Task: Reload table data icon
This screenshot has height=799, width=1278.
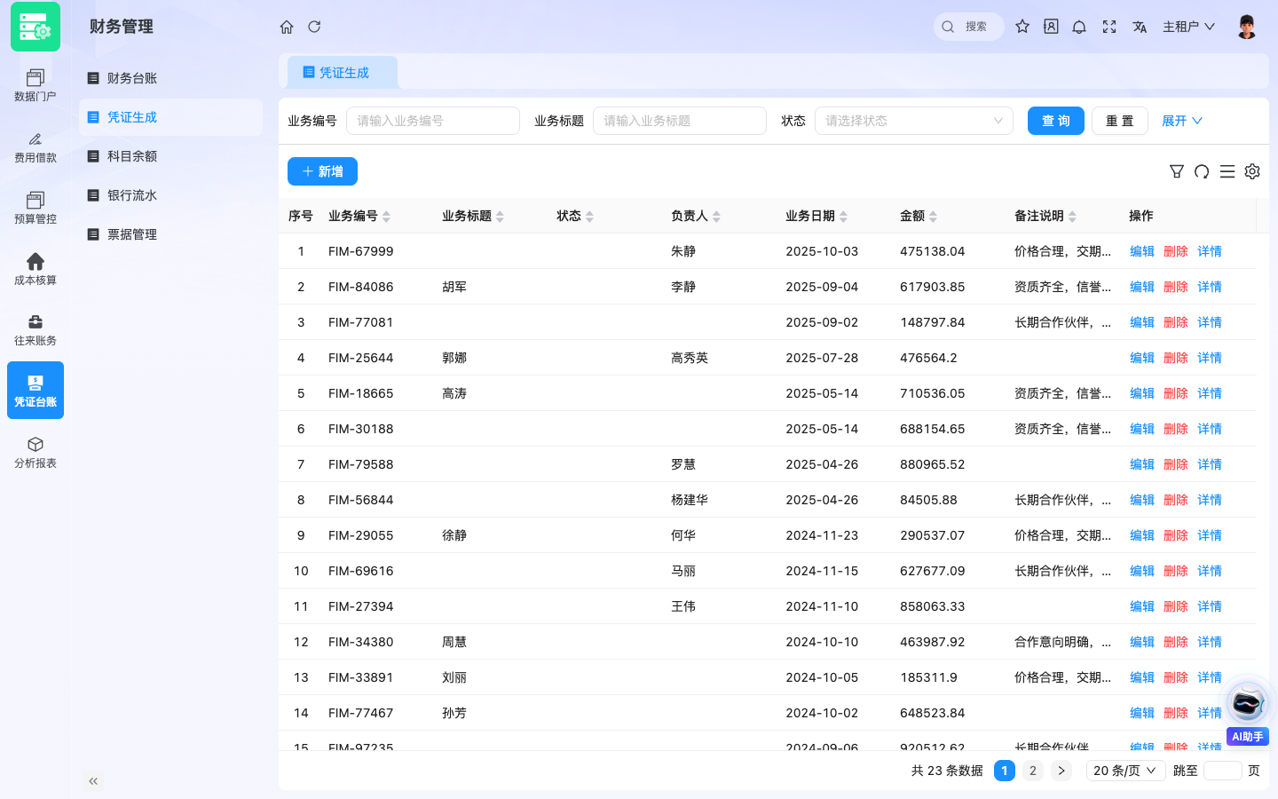Action: click(x=1202, y=171)
